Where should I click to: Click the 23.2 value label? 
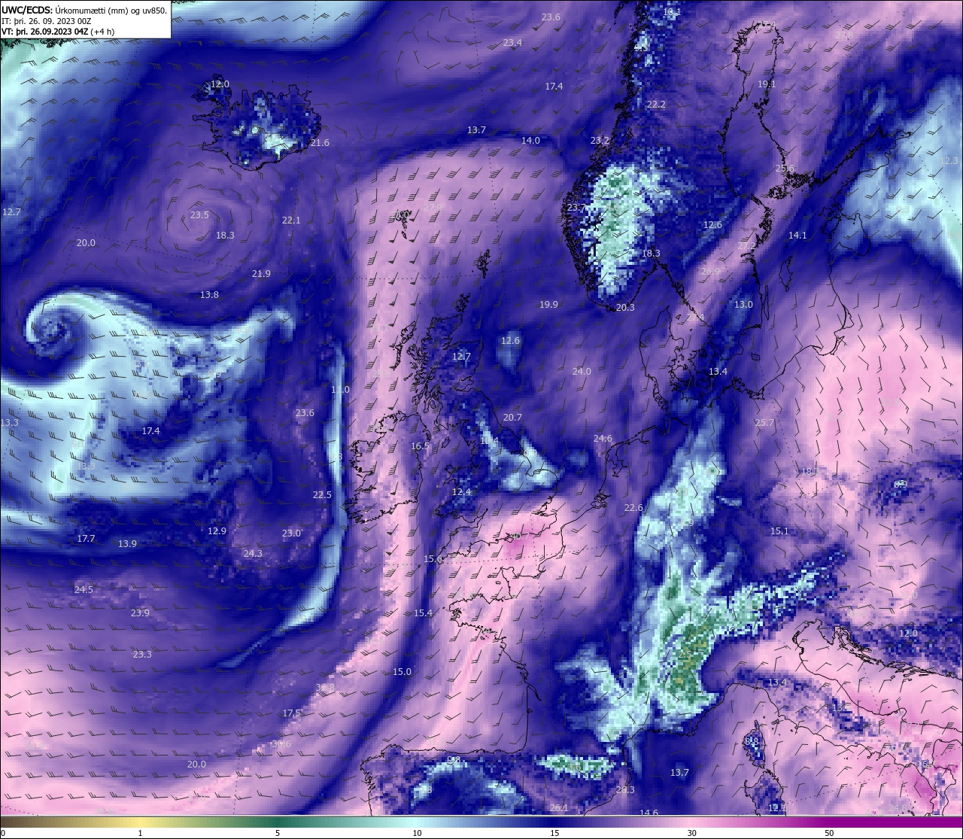pyautogui.click(x=600, y=141)
